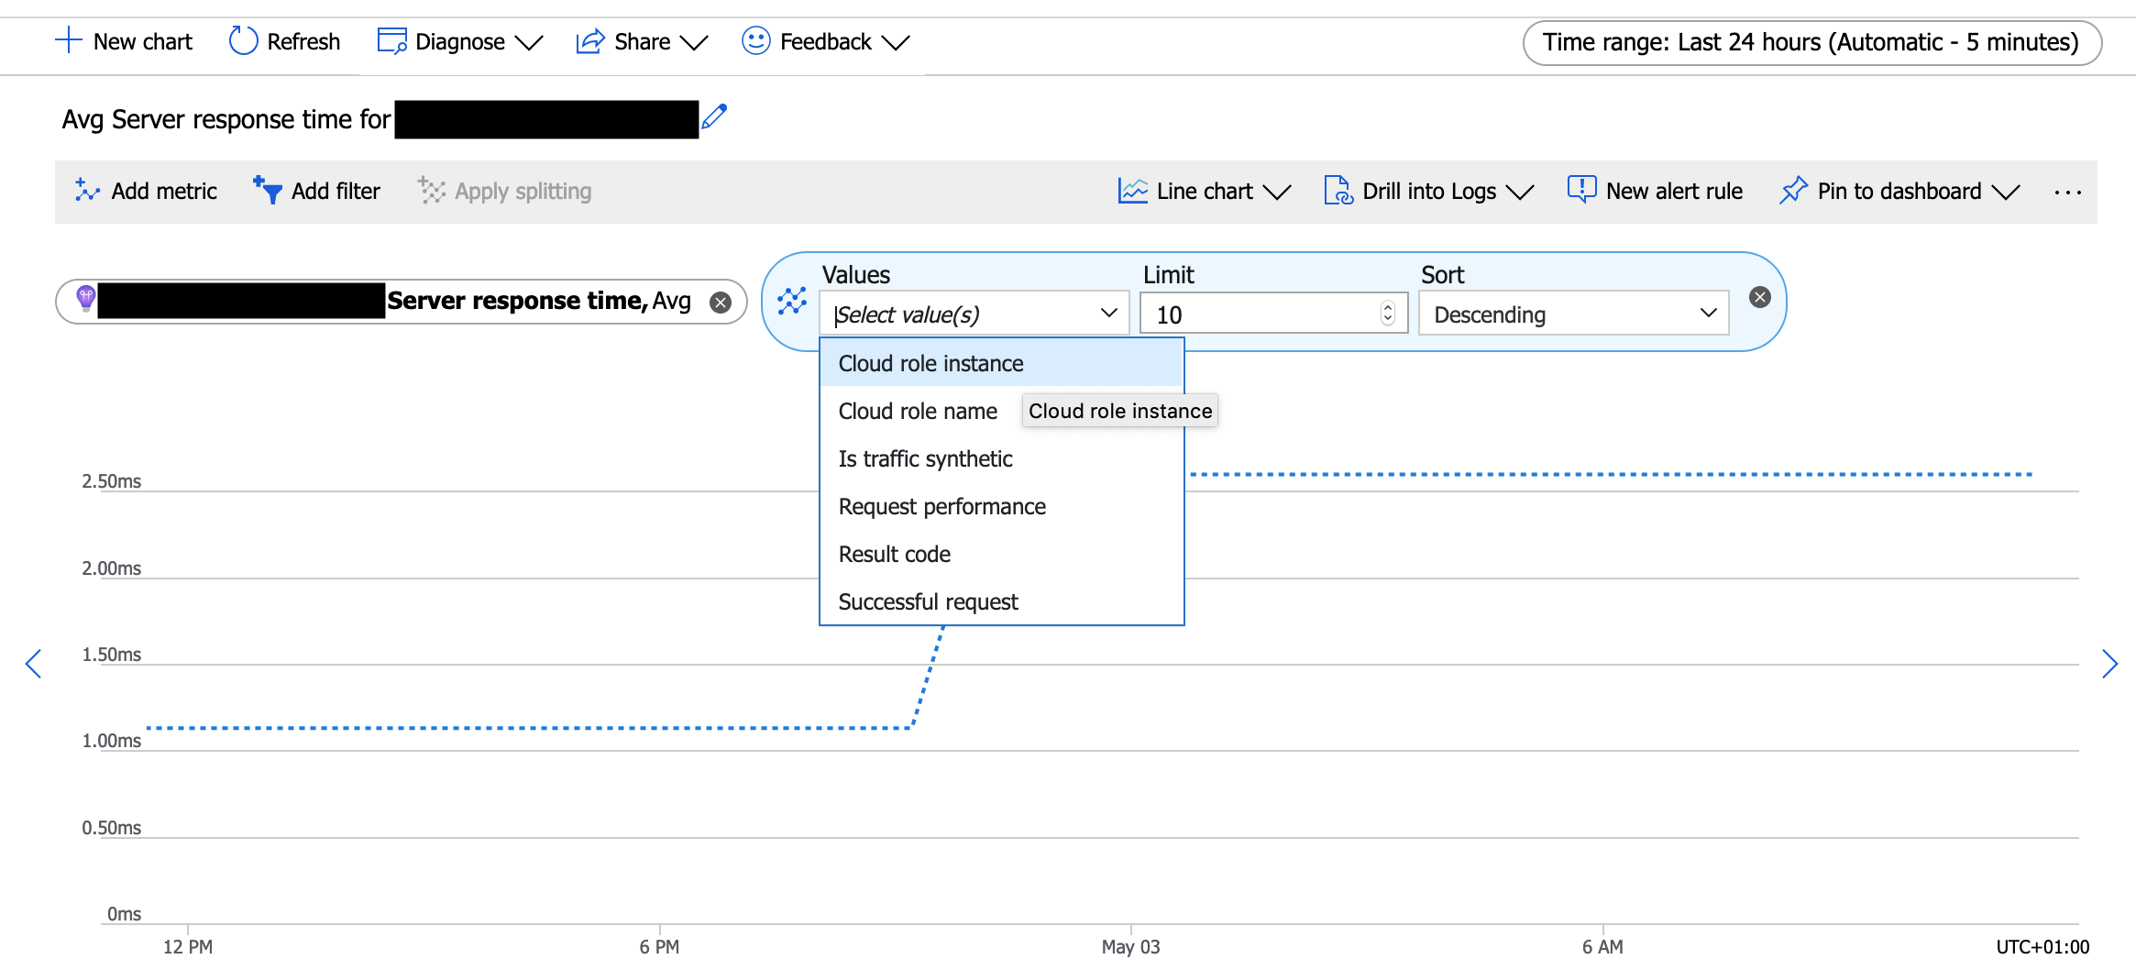The image size is (2136, 970).
Task: Select Cloud role name from the values list
Action: (917, 411)
